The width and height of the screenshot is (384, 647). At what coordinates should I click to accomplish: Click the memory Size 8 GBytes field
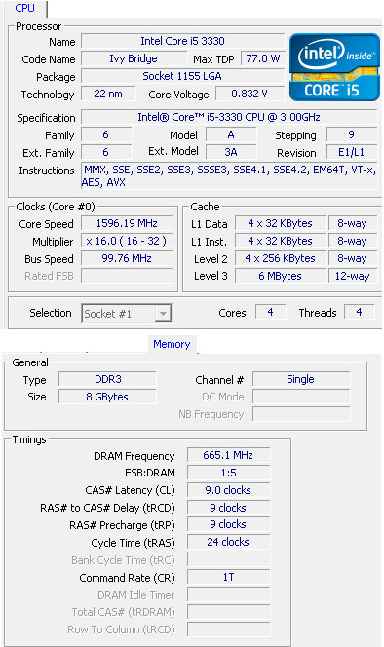[107, 397]
